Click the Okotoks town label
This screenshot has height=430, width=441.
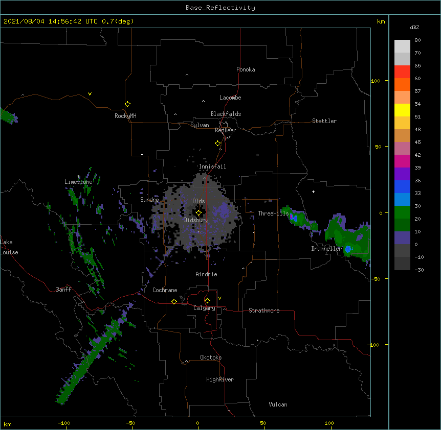[211, 357]
